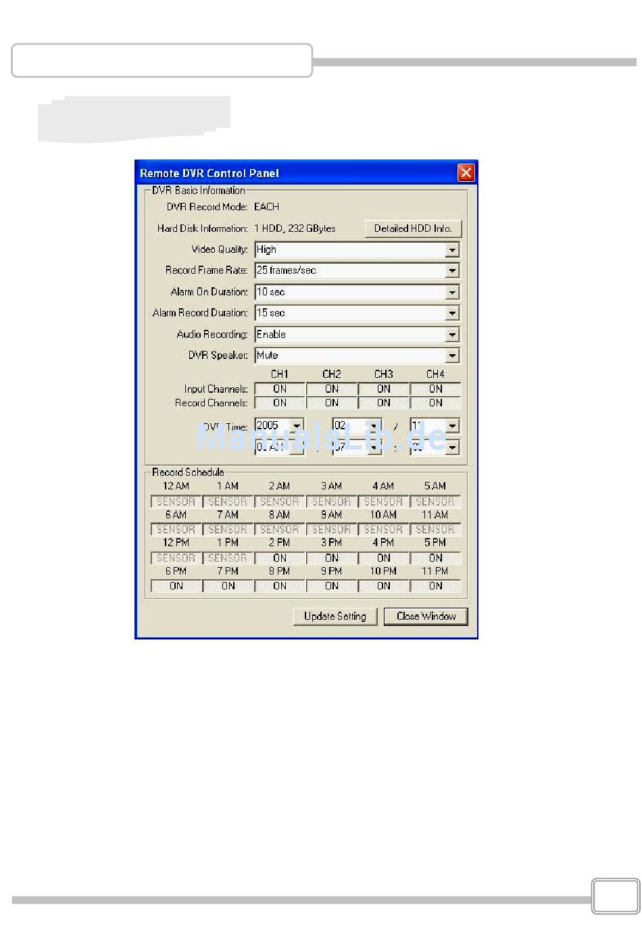The image size is (642, 945).
Task: Toggle the 8 AM schedule slot
Action: (x=280, y=529)
